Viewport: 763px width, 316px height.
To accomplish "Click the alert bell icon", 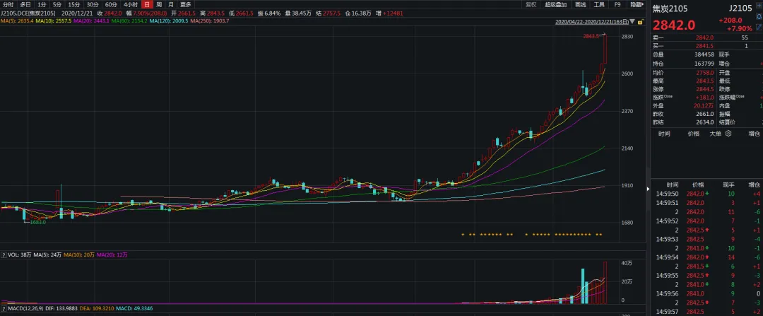I will (x=759, y=17).
